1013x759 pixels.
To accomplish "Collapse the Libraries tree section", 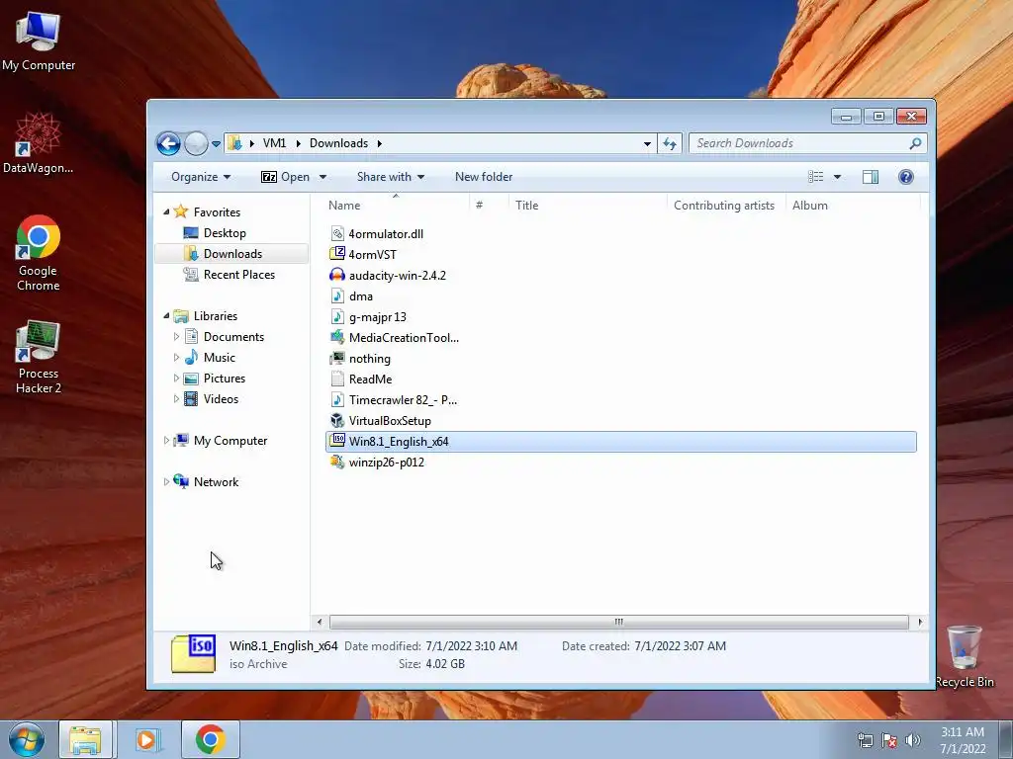I will [x=166, y=315].
